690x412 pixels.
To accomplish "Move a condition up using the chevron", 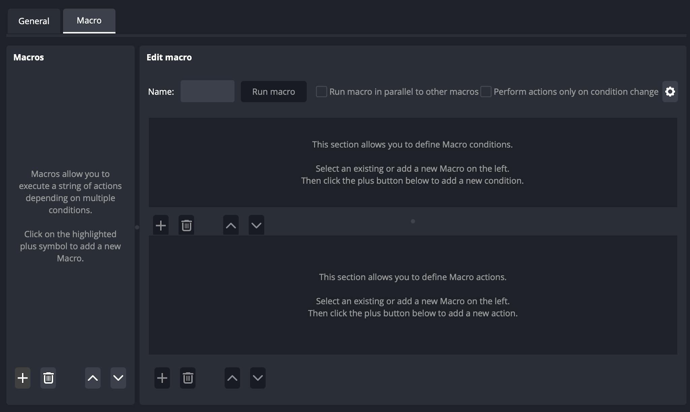I will (x=231, y=225).
